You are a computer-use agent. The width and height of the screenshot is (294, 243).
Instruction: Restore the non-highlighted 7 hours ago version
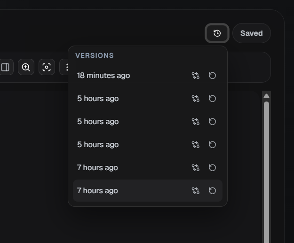(x=212, y=168)
